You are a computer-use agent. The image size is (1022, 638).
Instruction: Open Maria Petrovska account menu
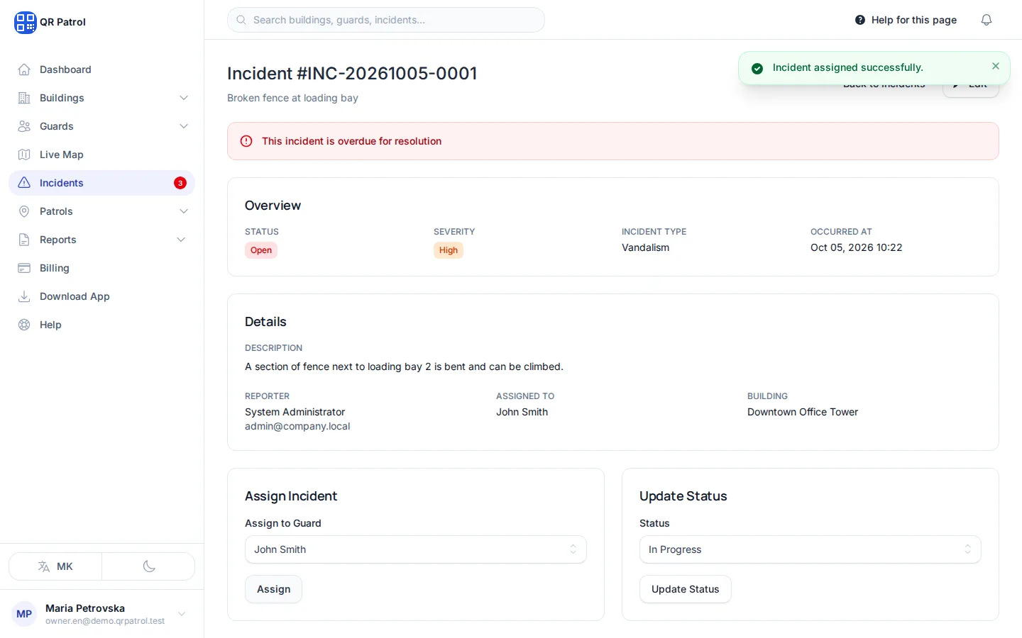(x=101, y=614)
